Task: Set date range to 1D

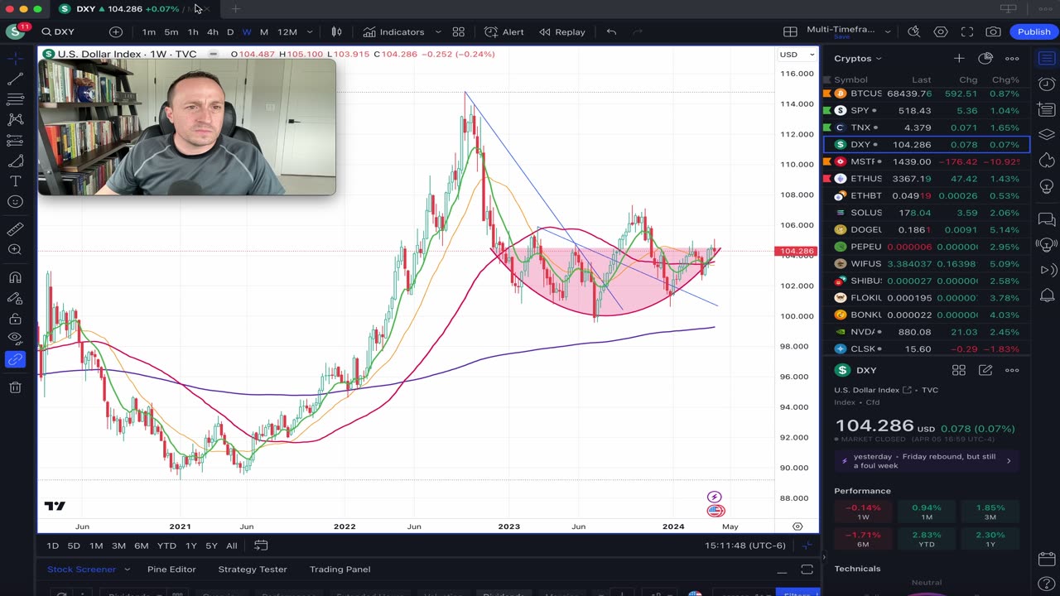Action: tap(52, 546)
